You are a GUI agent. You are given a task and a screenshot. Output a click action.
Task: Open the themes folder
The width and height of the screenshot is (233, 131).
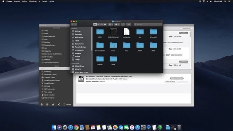point(100,59)
